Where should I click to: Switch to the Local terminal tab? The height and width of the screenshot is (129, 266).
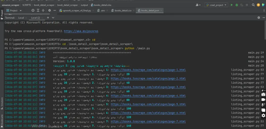pos(21,18)
